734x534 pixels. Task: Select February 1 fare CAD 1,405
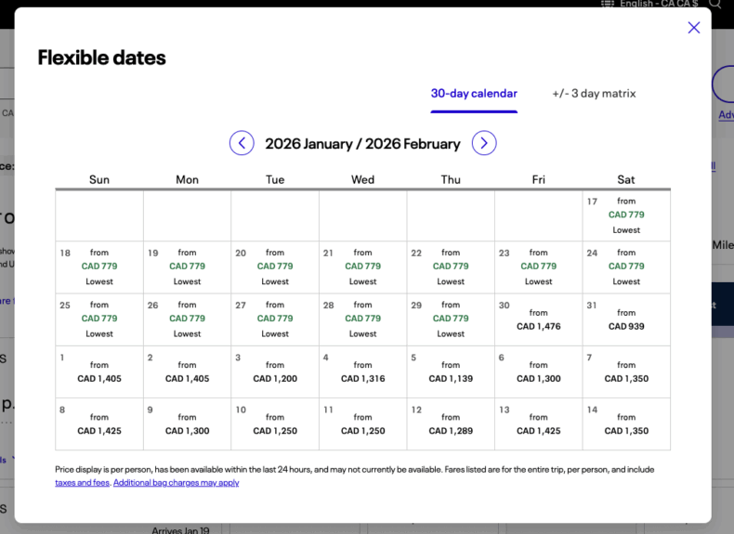click(x=99, y=372)
